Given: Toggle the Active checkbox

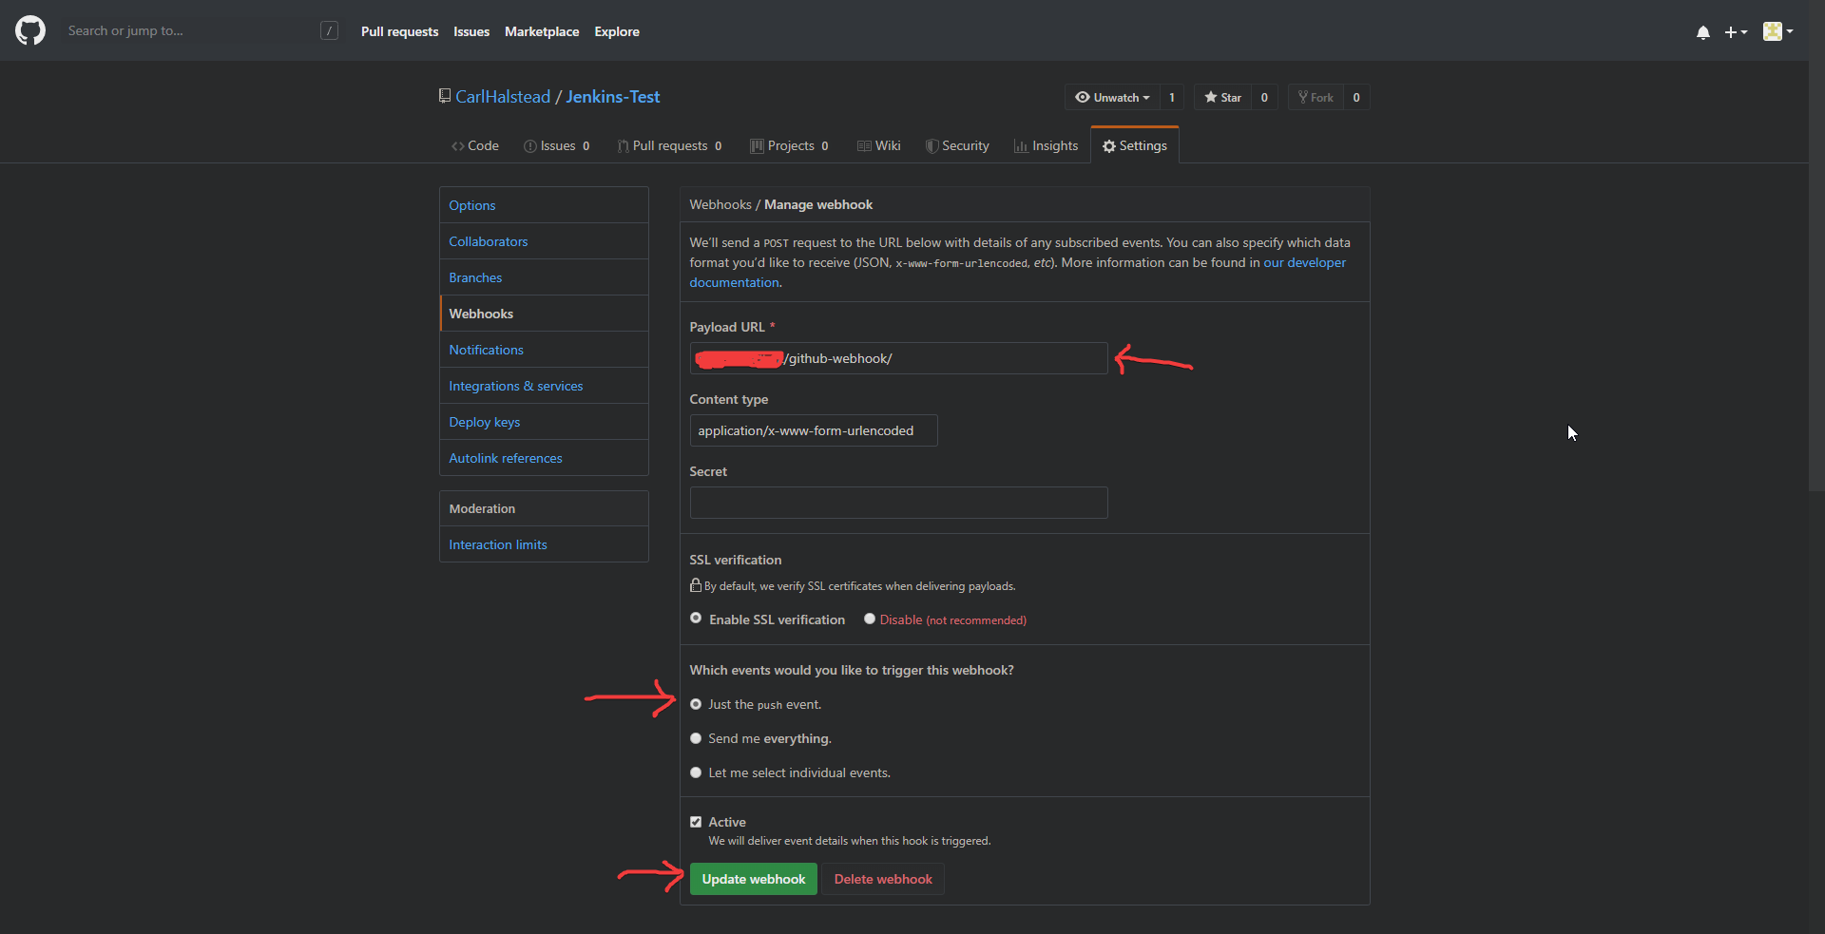Looking at the screenshot, I should point(696,822).
